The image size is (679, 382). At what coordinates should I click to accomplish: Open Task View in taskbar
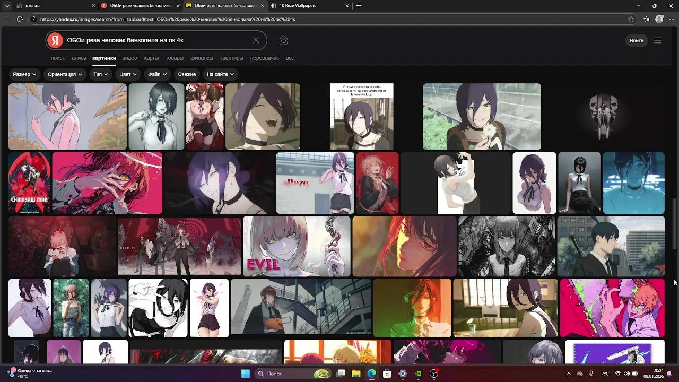(x=341, y=374)
